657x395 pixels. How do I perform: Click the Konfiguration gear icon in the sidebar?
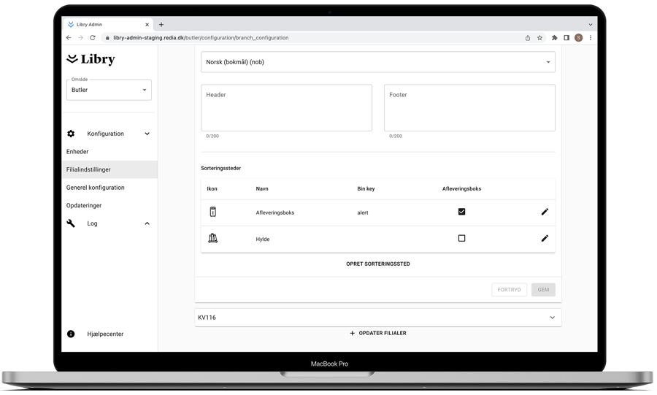pos(71,134)
